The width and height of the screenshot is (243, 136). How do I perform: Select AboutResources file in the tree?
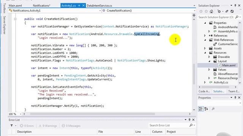pos(228,74)
